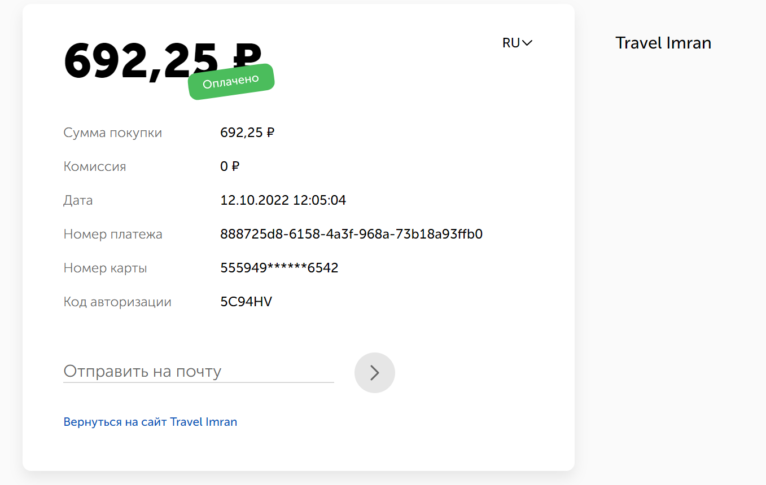Click the Сумма покупки value 692,25 ₽
This screenshot has height=485, width=766.
point(247,133)
